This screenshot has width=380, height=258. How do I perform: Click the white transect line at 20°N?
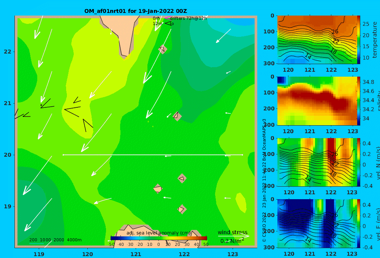(153, 155)
